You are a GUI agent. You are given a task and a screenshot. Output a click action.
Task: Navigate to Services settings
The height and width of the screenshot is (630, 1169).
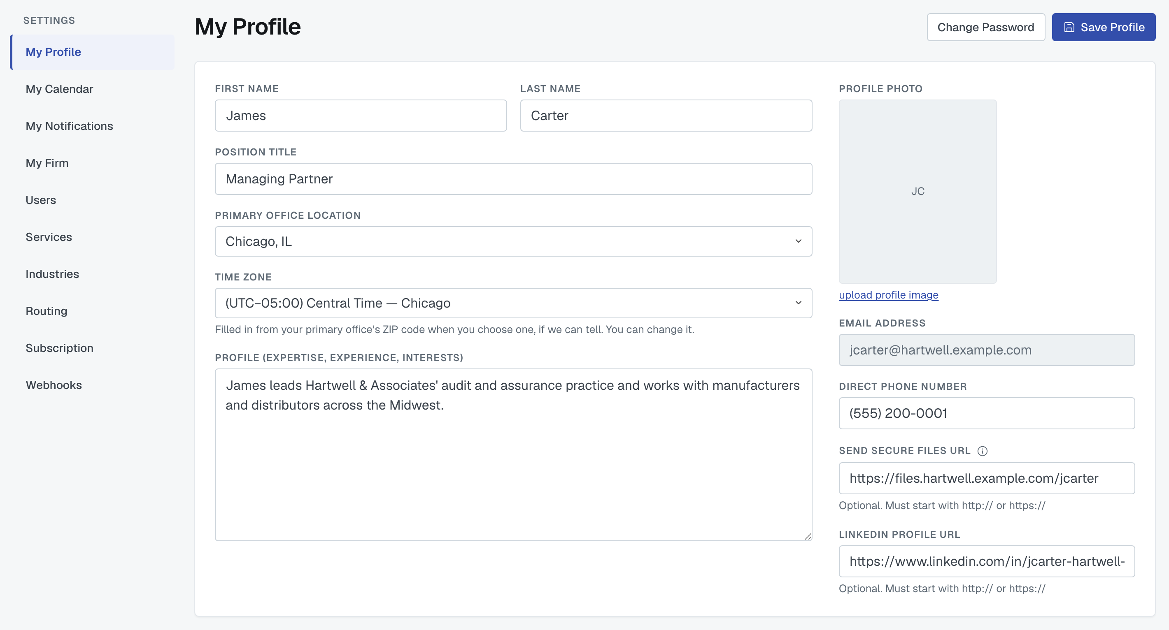[x=92, y=237]
